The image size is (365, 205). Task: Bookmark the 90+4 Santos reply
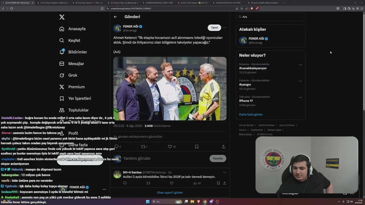pyautogui.click(x=218, y=183)
